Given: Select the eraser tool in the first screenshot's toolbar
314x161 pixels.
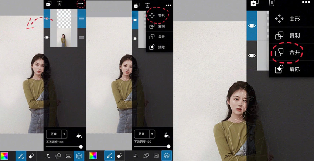Looking at the screenshot, I should [31, 156].
